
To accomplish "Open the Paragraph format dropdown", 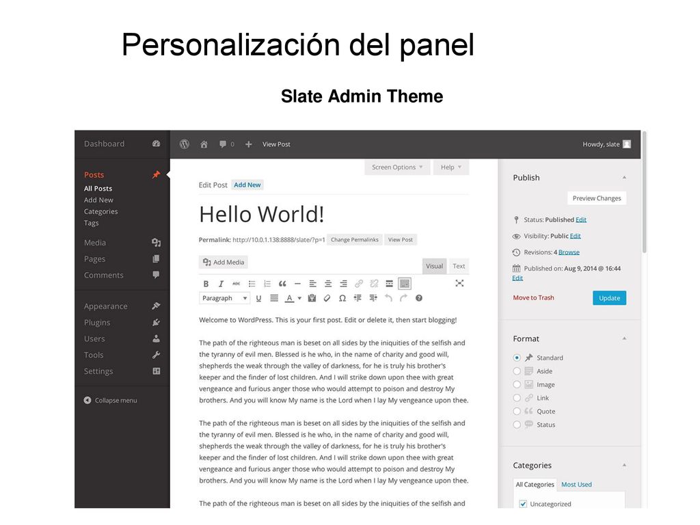I will click(224, 298).
